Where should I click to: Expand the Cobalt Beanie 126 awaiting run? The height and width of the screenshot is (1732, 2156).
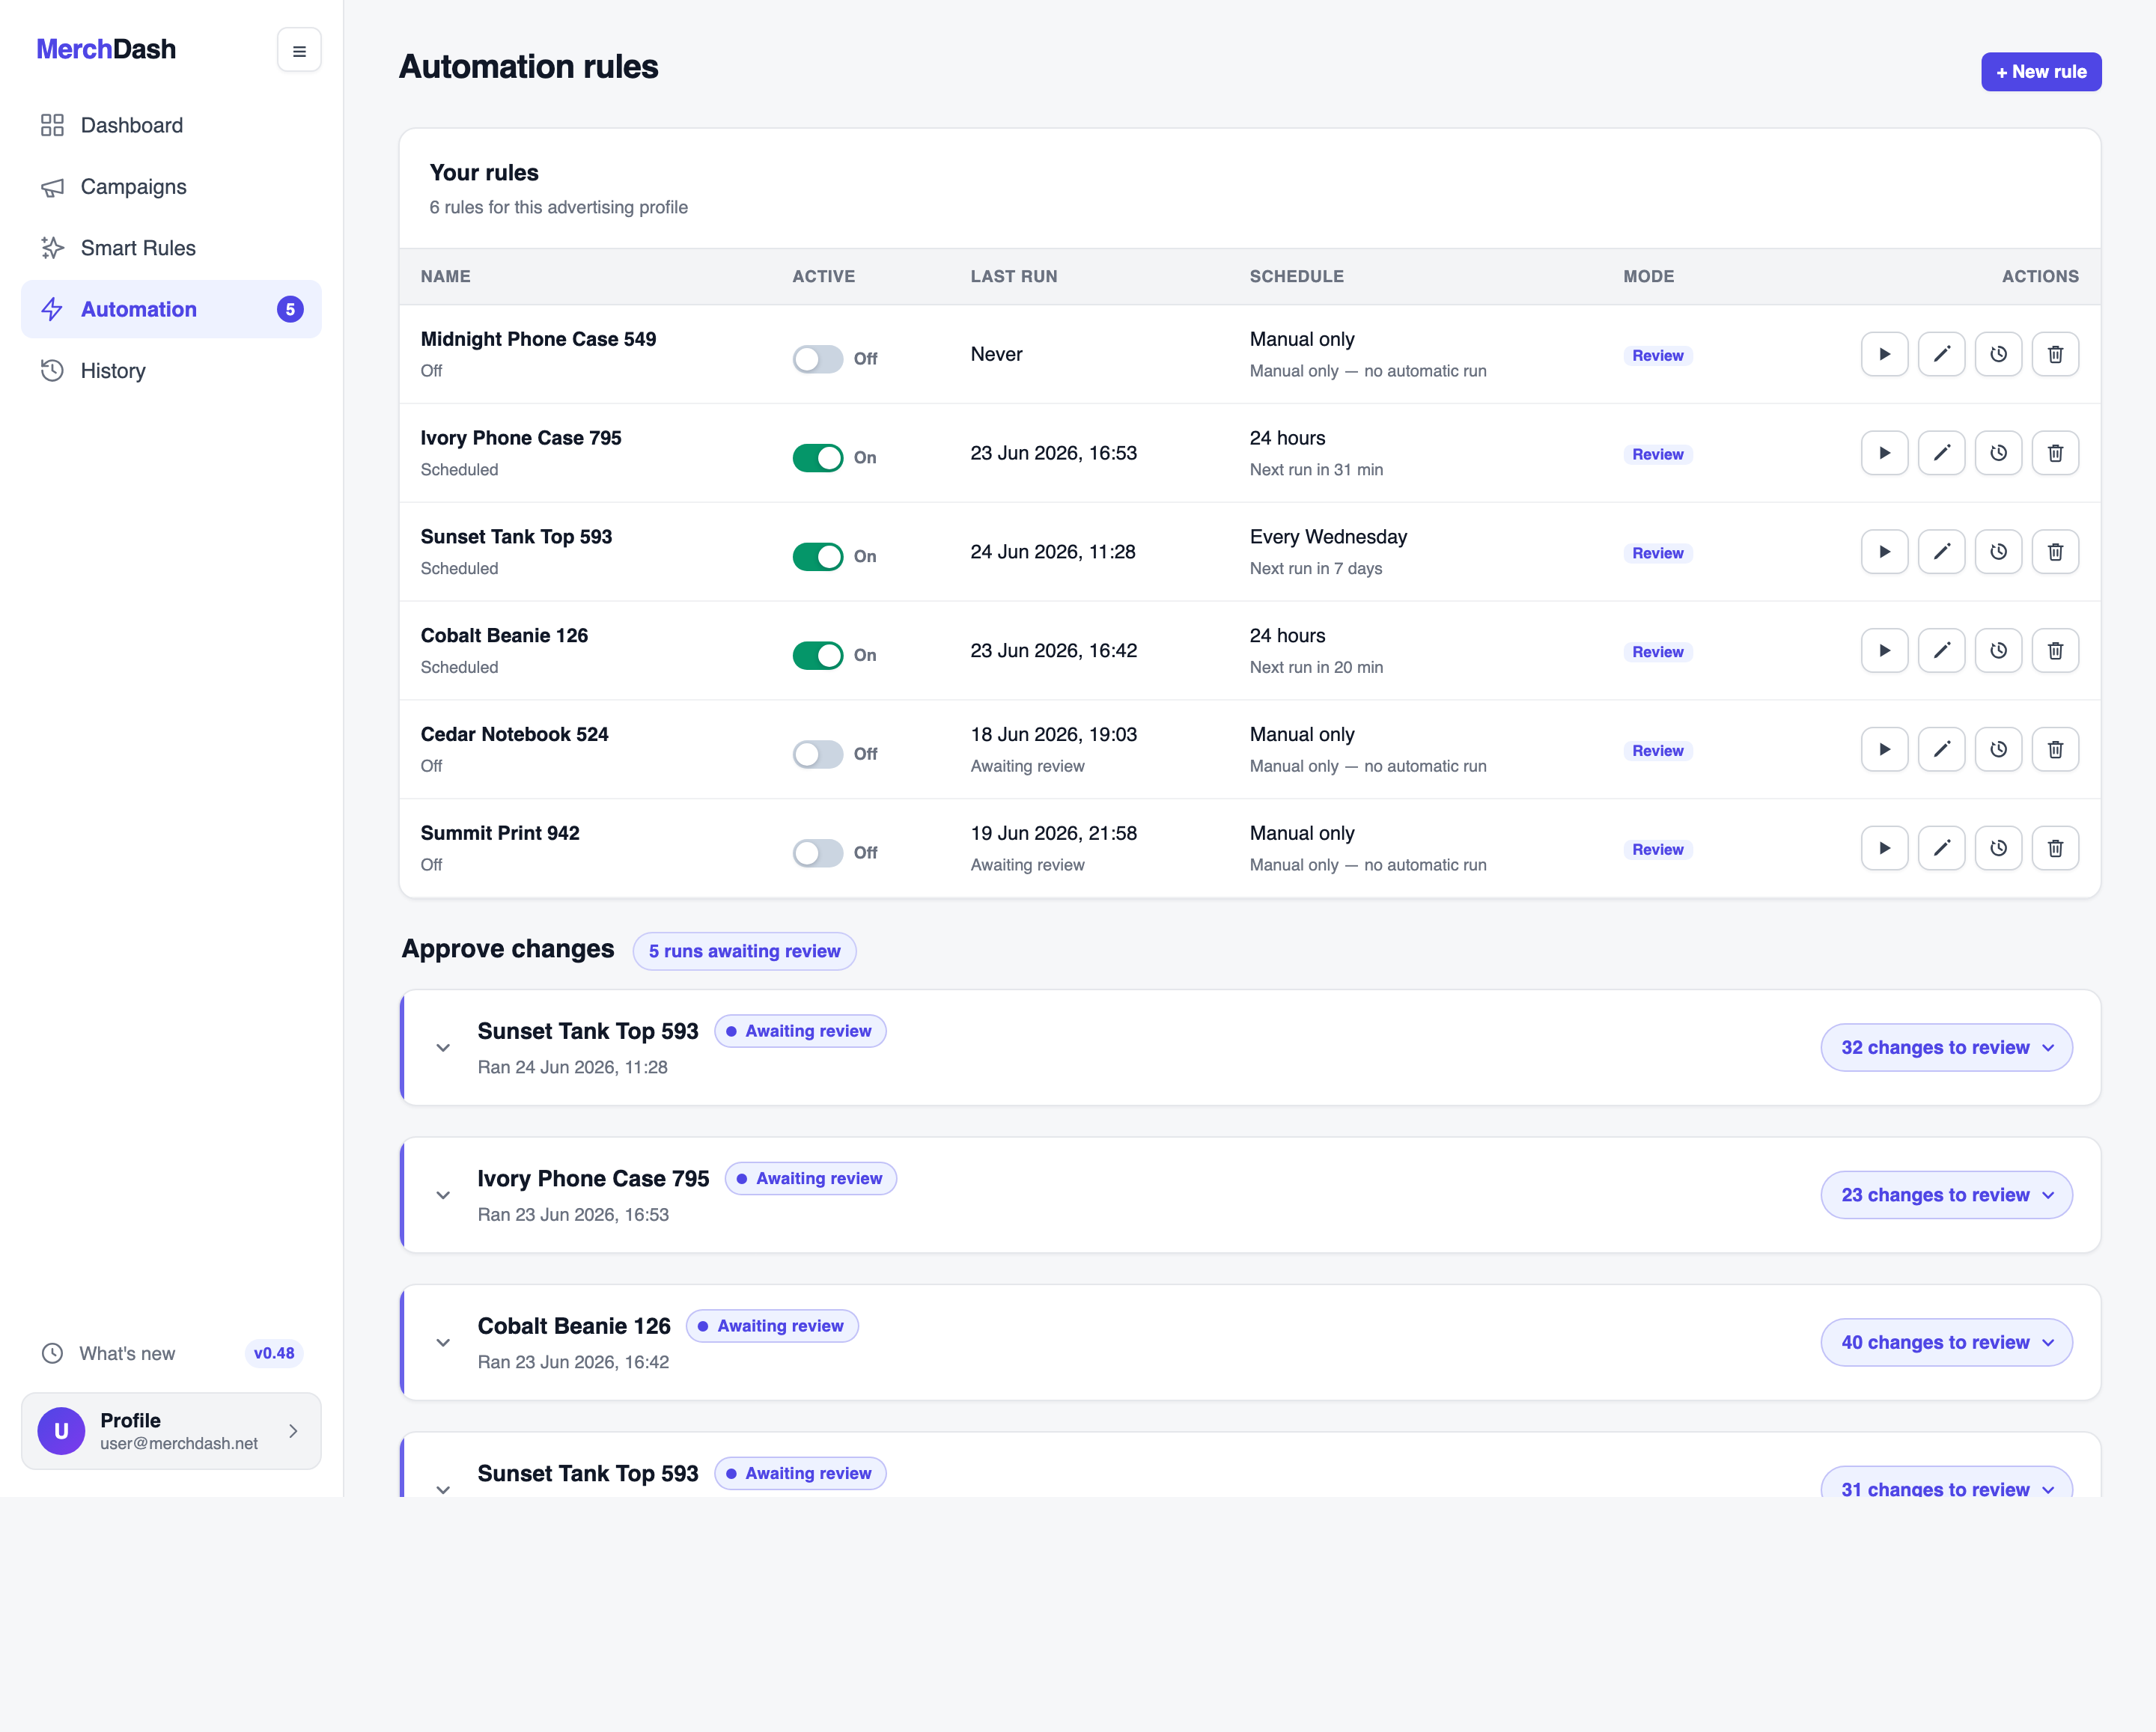click(443, 1343)
